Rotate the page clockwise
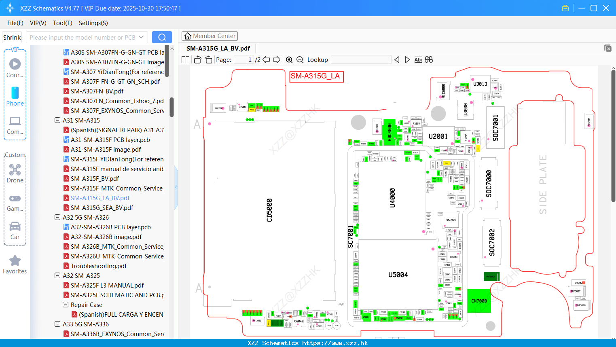This screenshot has width=616, height=347. pyautogui.click(x=208, y=60)
